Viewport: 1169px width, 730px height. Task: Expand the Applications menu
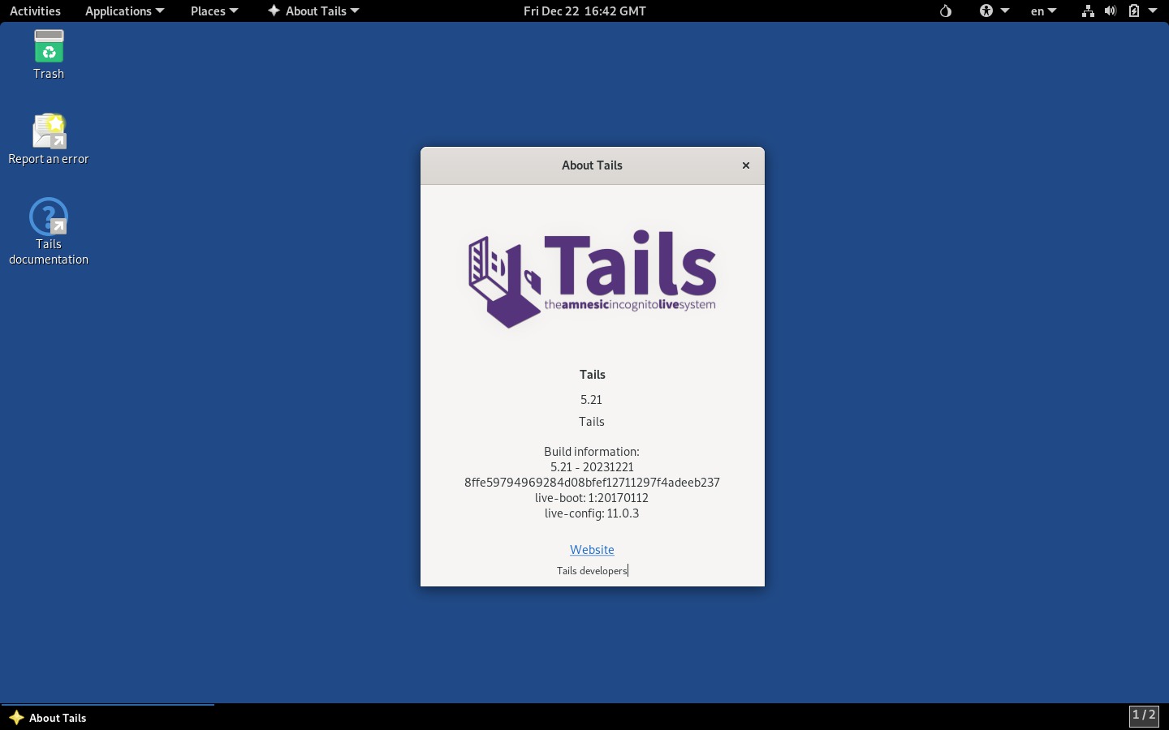pyautogui.click(x=124, y=11)
